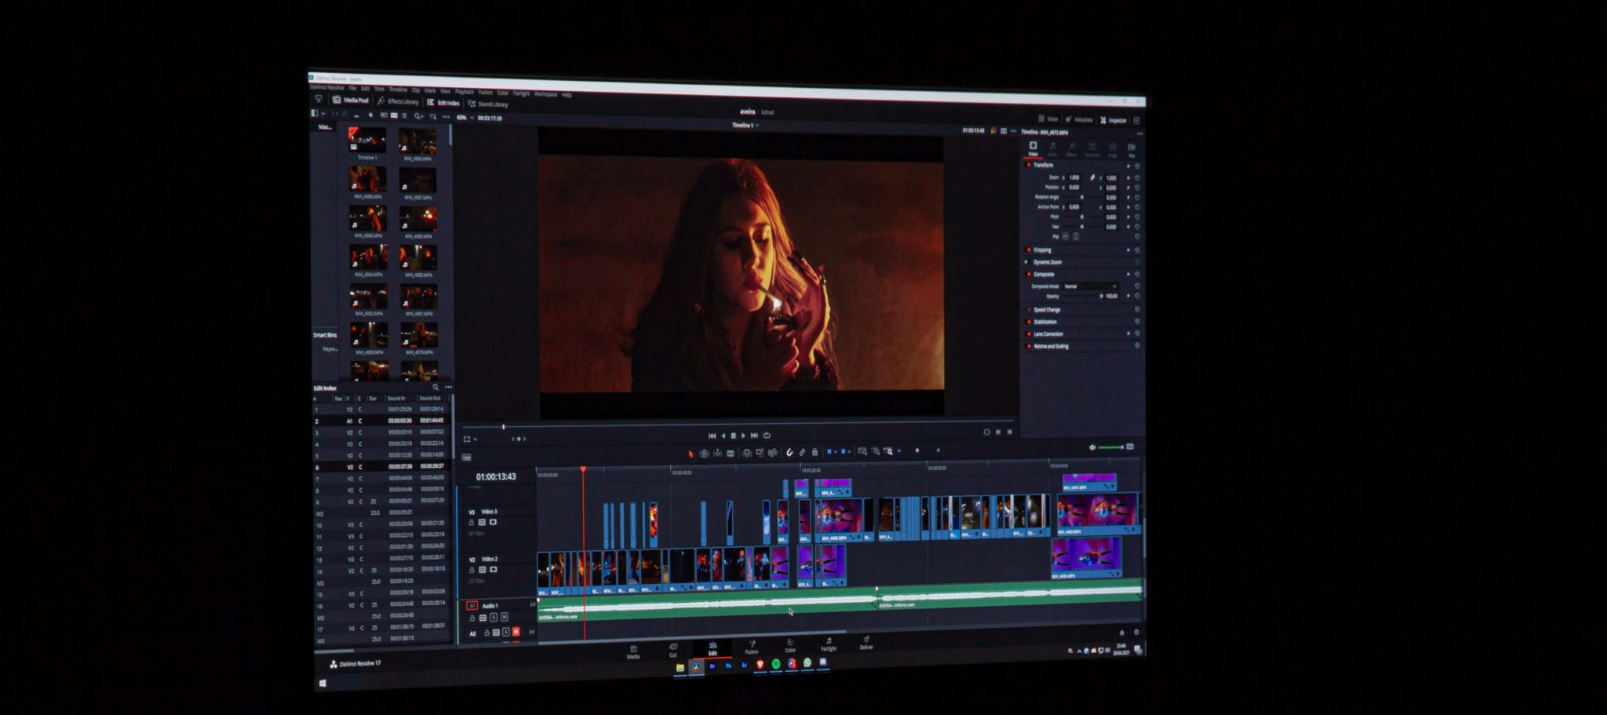1607x715 pixels.
Task: Enable the Dynamic Zoom section
Action: tap(1027, 261)
